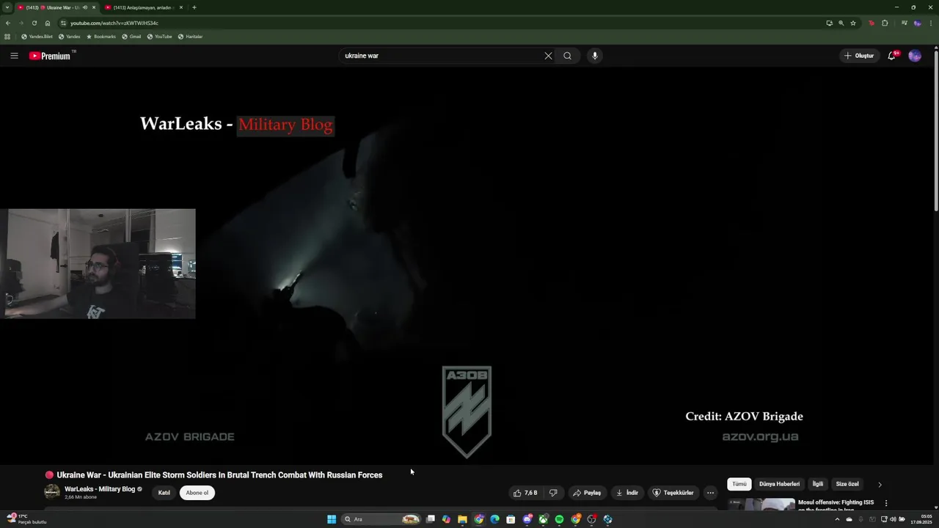Open Gmail bookmark
The image size is (939, 528).
coord(131,37)
